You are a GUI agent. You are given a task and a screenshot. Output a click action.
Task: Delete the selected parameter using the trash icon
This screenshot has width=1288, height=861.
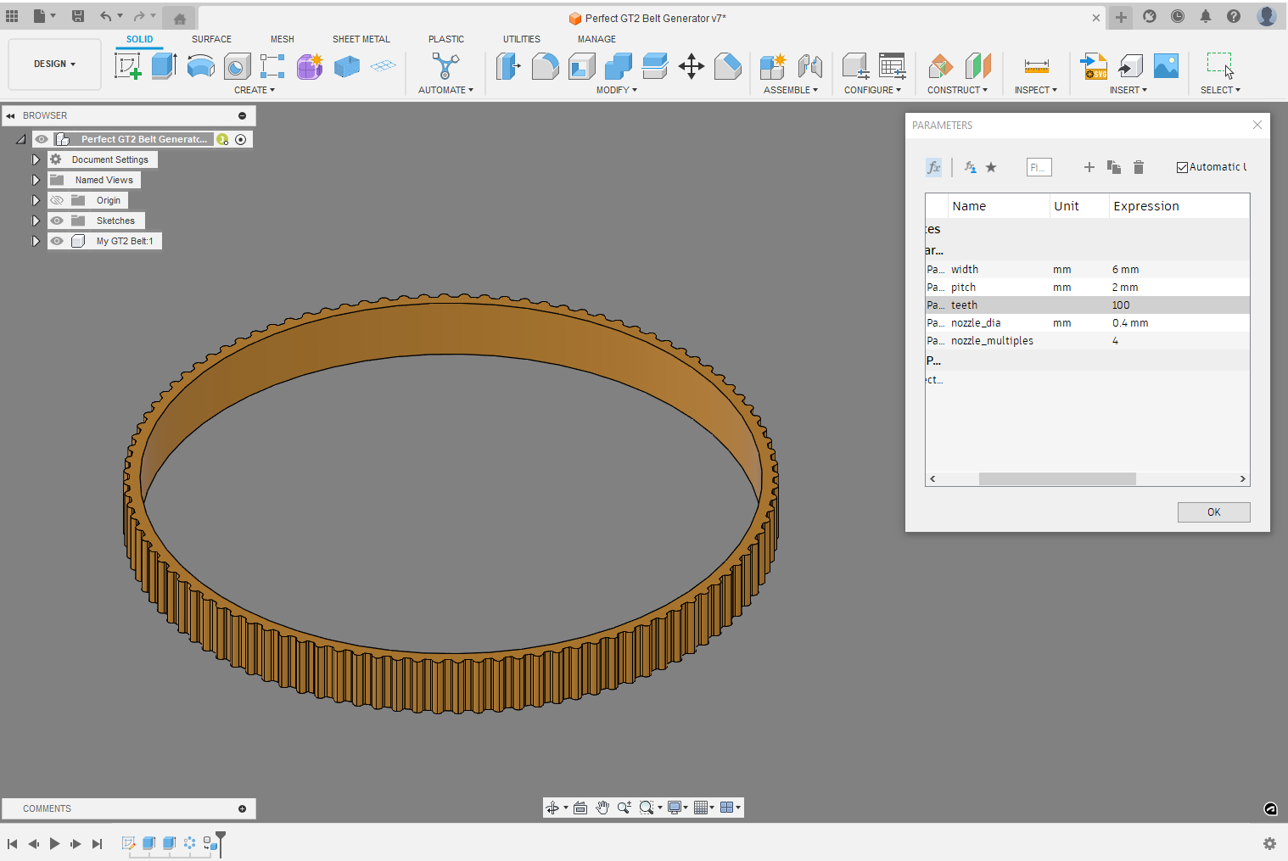[x=1139, y=167]
